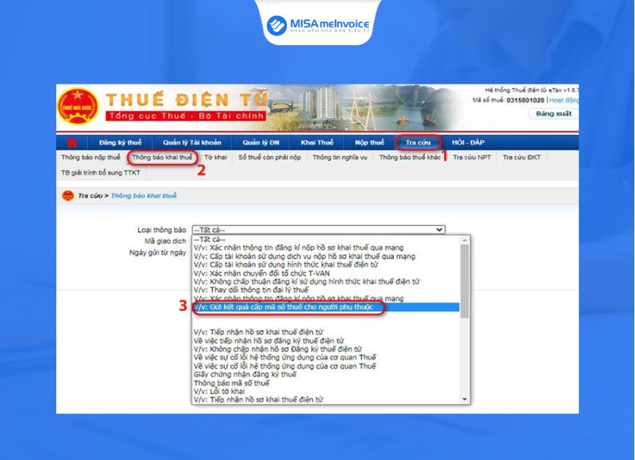The height and width of the screenshot is (460, 635).
Task: Click the Đăng xuất button
Action: [553, 114]
